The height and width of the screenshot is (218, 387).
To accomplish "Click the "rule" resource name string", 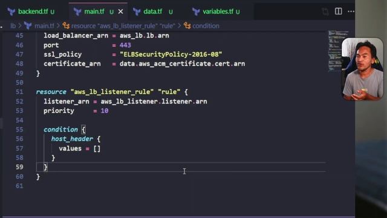I will coord(169,92).
